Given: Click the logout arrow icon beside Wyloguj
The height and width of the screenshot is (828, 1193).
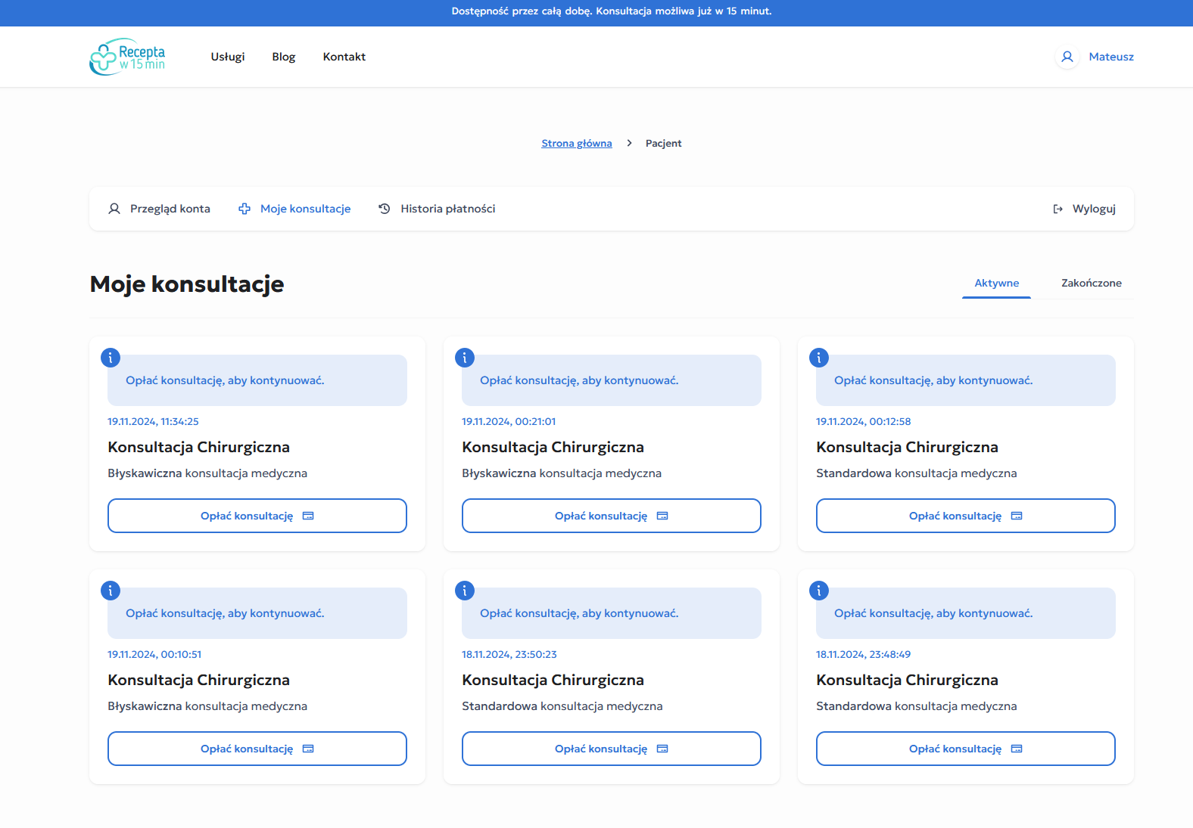Looking at the screenshot, I should [x=1058, y=209].
